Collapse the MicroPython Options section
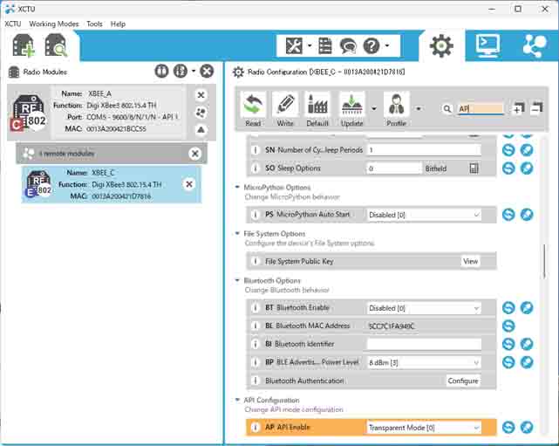This screenshot has width=559, height=446. pyautogui.click(x=237, y=187)
